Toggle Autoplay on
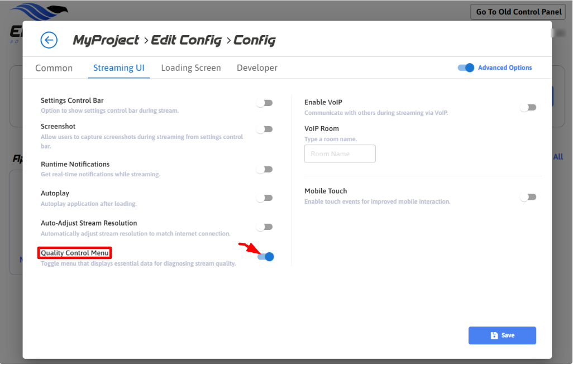This screenshot has height=365, width=573. 264,198
